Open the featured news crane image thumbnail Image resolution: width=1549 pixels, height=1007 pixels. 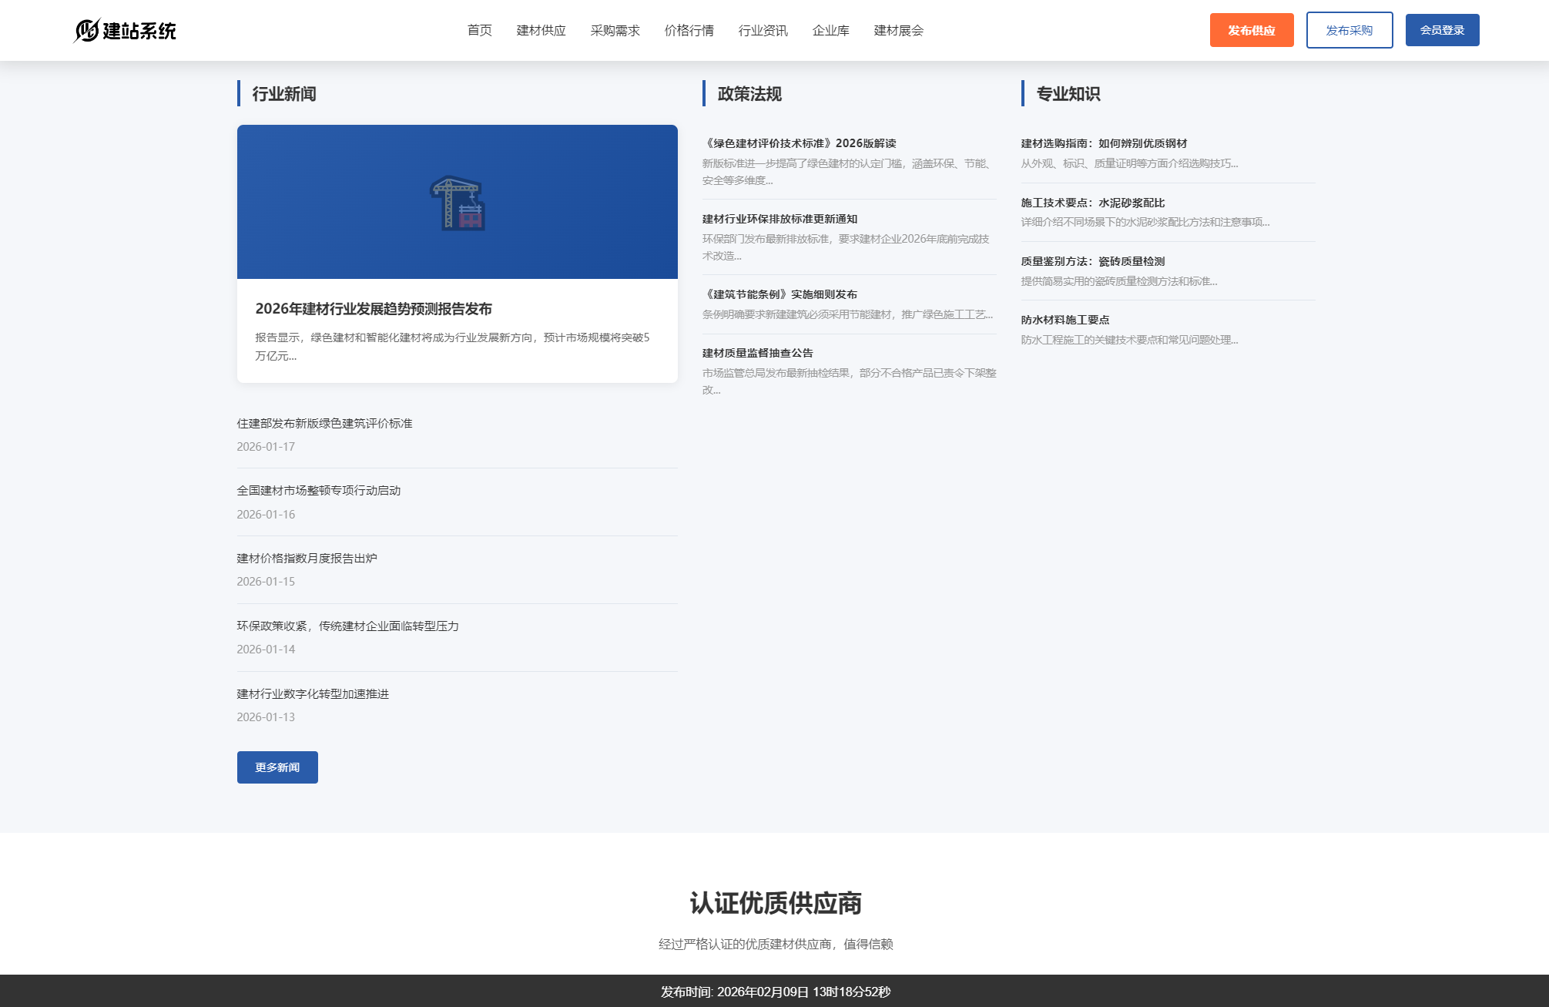457,202
